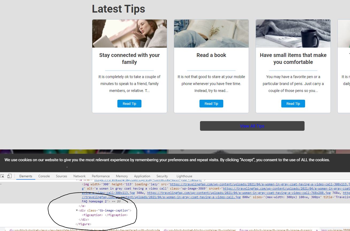Collapse the div tb-image-caption node
Image resolution: width=350 pixels, height=231 pixels.
pyautogui.click(x=77, y=210)
